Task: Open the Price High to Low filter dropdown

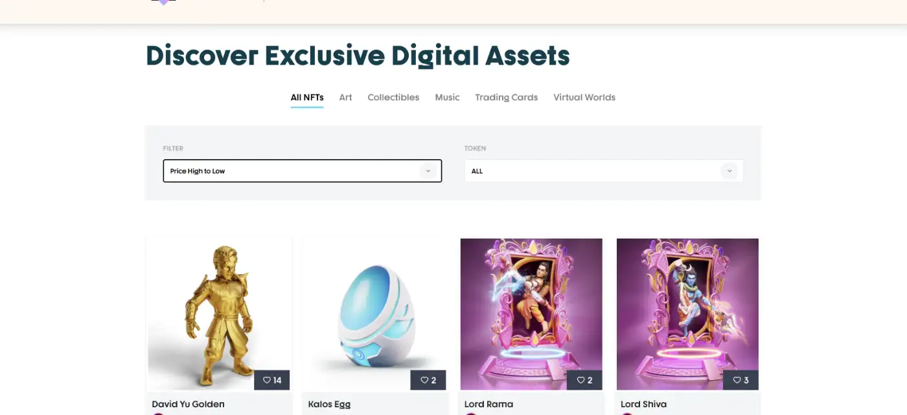Action: 303,171
